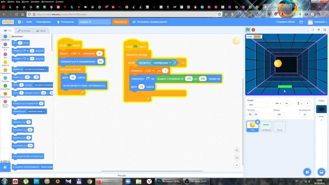Select the платформа sprite thumbnail
Viewport: 329px width, 185px height.
click(x=266, y=126)
